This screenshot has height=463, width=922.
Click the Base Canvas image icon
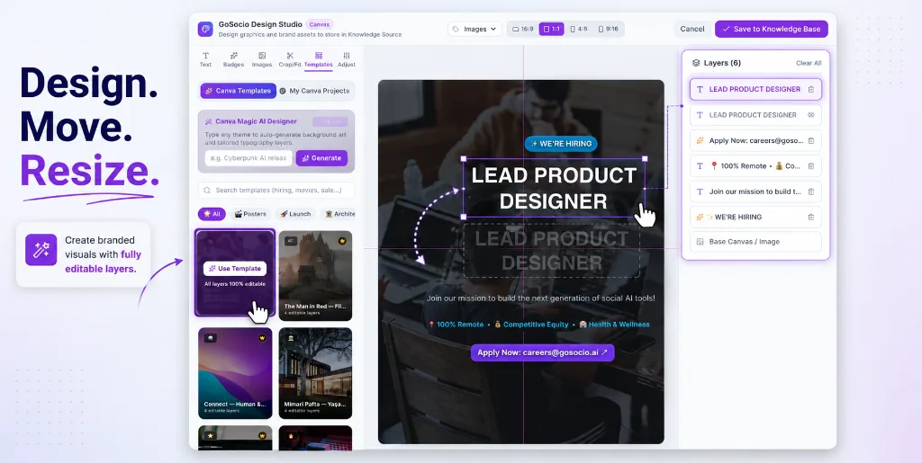(x=700, y=242)
